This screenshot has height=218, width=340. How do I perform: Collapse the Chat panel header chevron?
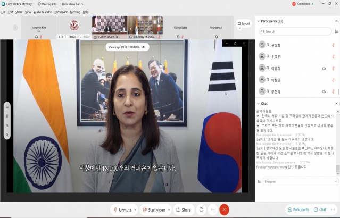(x=259, y=103)
